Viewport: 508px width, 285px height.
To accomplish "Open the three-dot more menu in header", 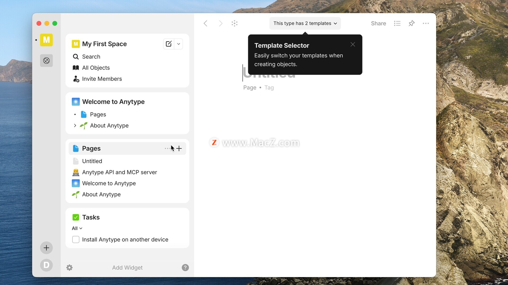I will tap(426, 23).
